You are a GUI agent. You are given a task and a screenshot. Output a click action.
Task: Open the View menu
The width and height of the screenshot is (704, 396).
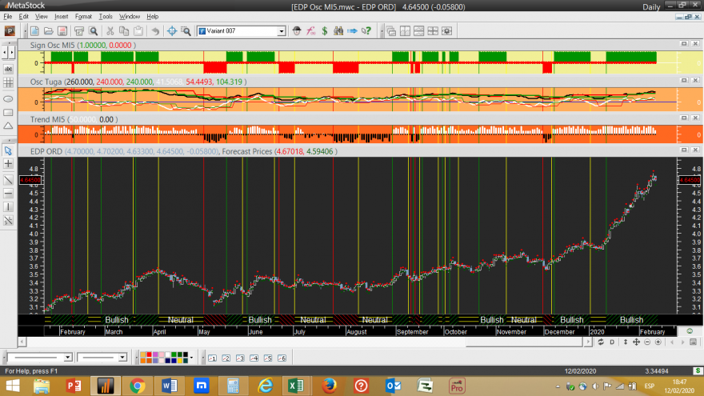(x=42, y=17)
